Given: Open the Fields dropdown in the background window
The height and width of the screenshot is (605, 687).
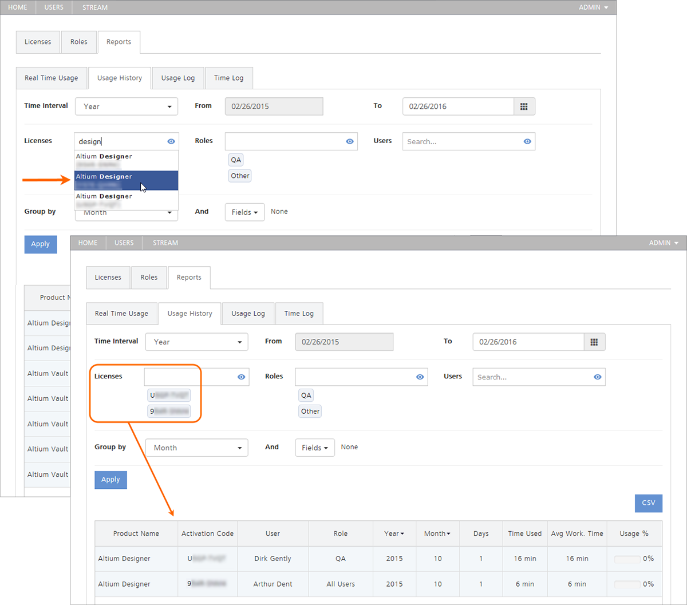Looking at the screenshot, I should pyautogui.click(x=244, y=212).
